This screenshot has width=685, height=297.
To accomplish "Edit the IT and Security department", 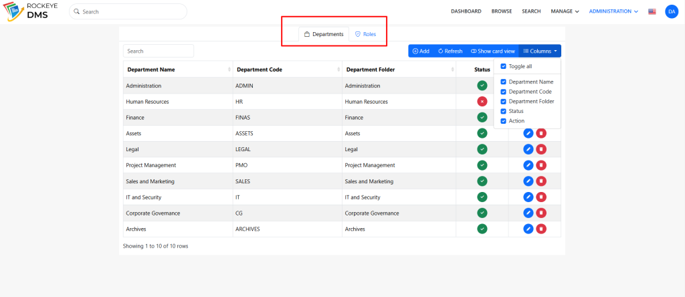I will (x=528, y=197).
